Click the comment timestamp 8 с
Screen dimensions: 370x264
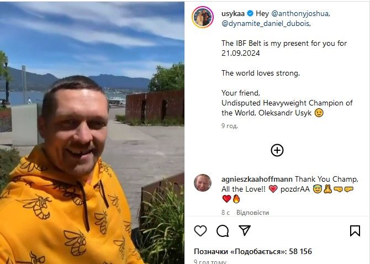[x=225, y=213]
